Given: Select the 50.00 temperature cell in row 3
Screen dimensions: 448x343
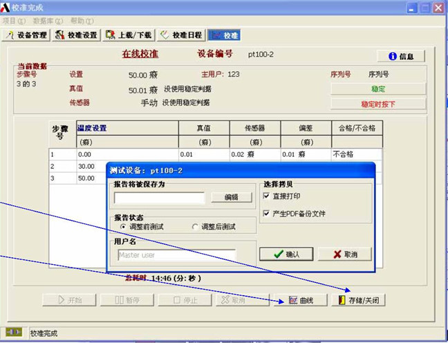Looking at the screenshot, I should pos(91,178).
